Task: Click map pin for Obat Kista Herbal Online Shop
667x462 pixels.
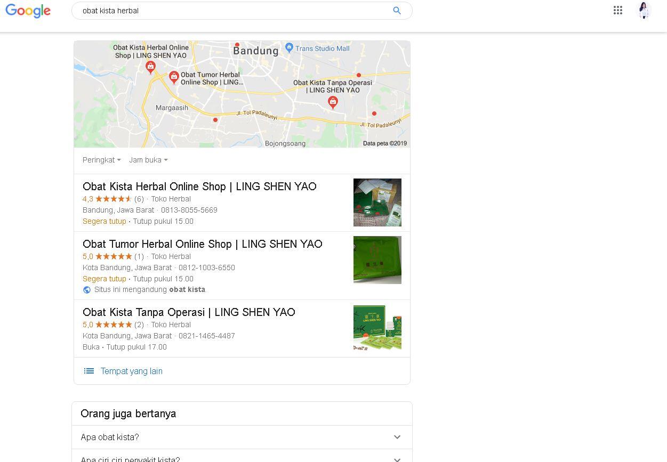Action: 150,67
